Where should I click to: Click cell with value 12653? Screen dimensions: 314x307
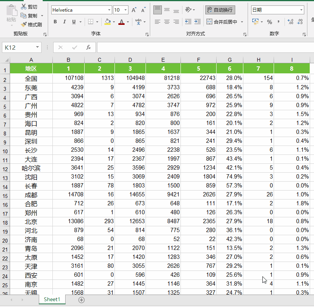(130, 221)
